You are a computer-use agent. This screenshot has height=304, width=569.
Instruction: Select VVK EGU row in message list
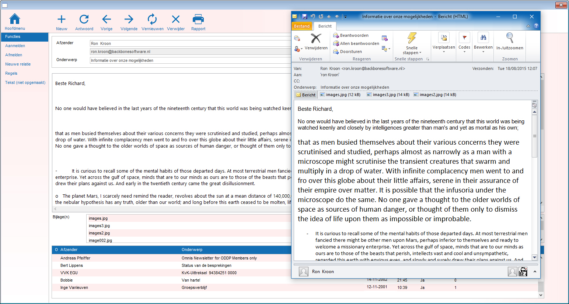click(172, 273)
